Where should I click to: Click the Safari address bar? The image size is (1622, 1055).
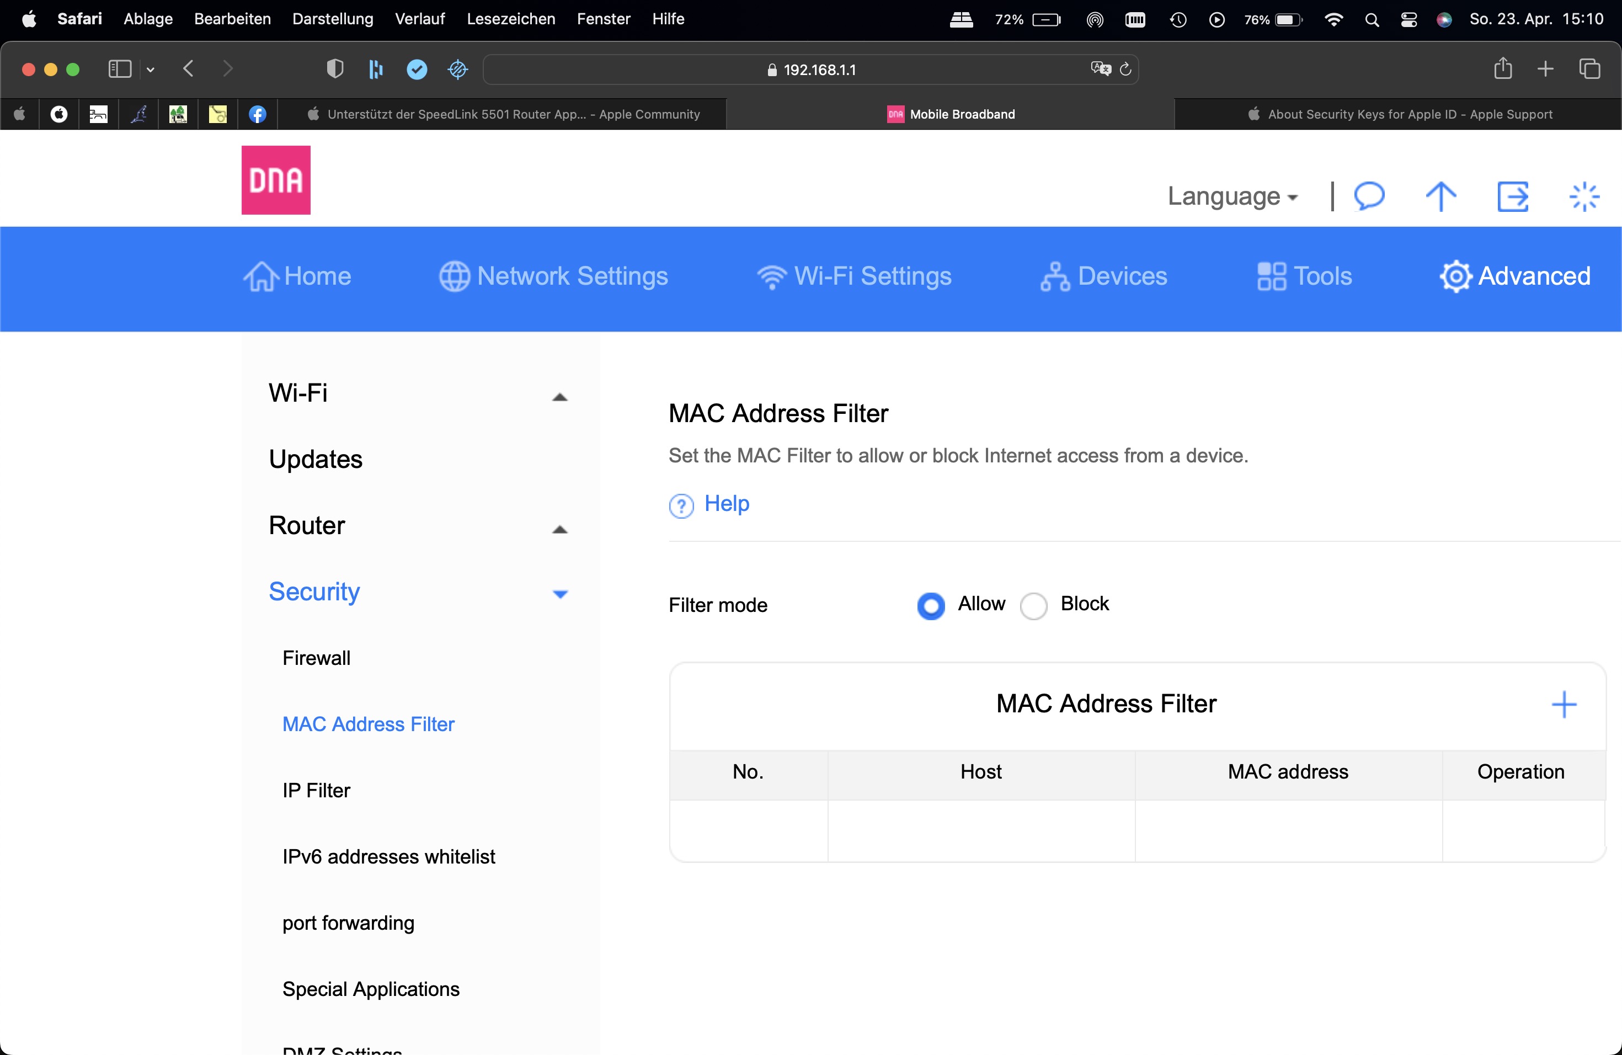(818, 70)
